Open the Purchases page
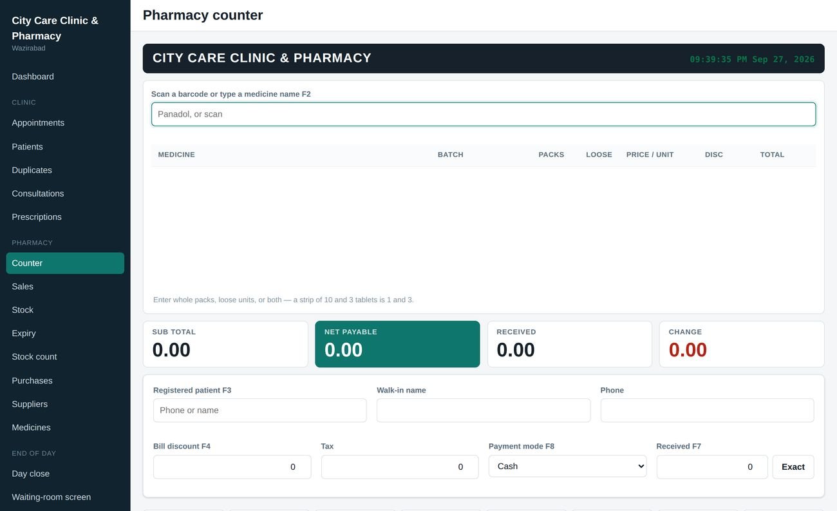The height and width of the screenshot is (511, 837). pos(65,381)
